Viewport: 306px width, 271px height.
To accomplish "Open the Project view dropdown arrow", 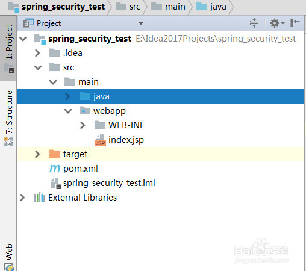I will (x=141, y=23).
